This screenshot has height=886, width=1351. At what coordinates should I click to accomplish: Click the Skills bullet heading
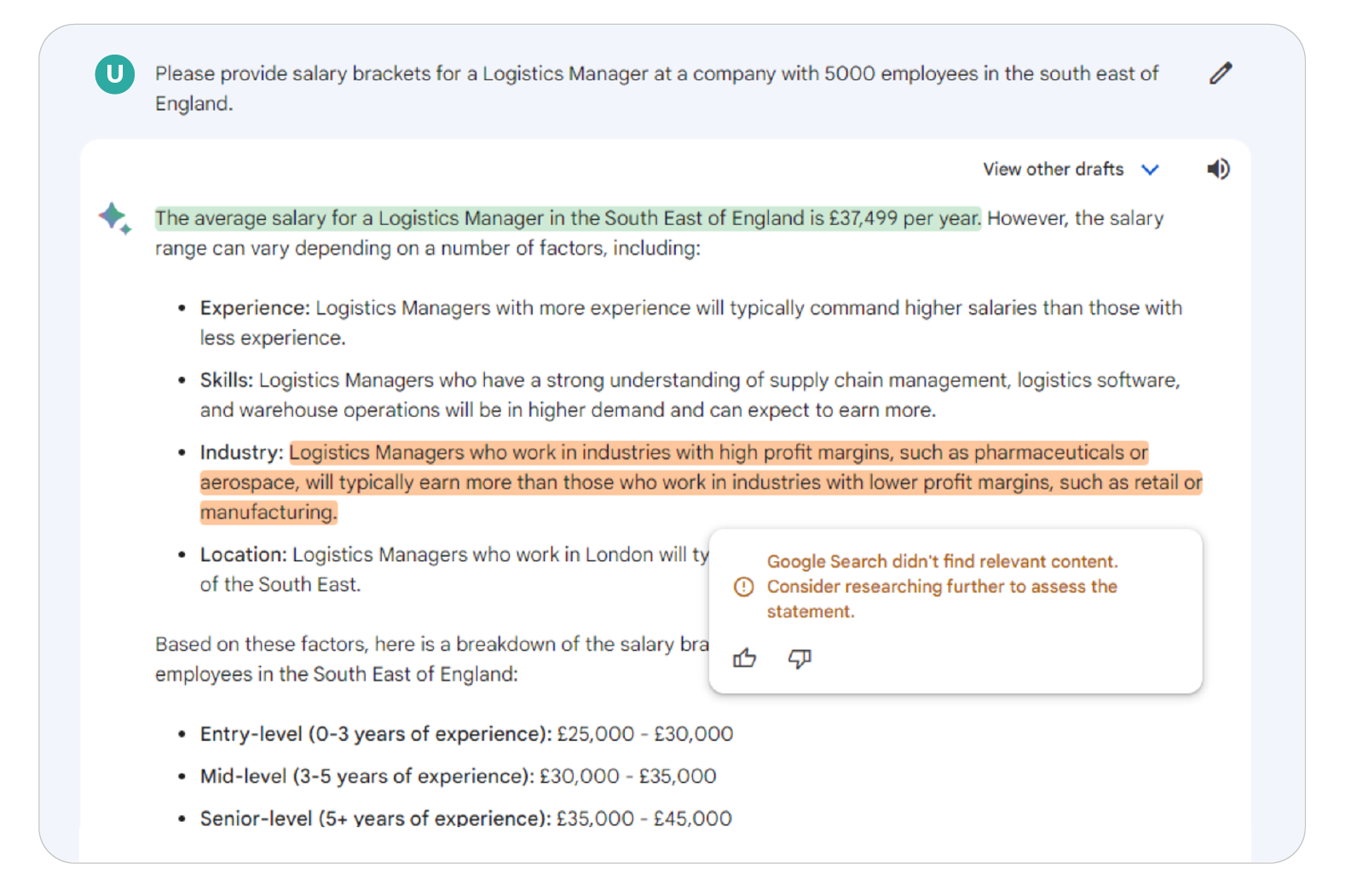226,380
